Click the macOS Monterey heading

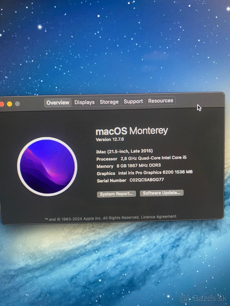tap(132, 131)
